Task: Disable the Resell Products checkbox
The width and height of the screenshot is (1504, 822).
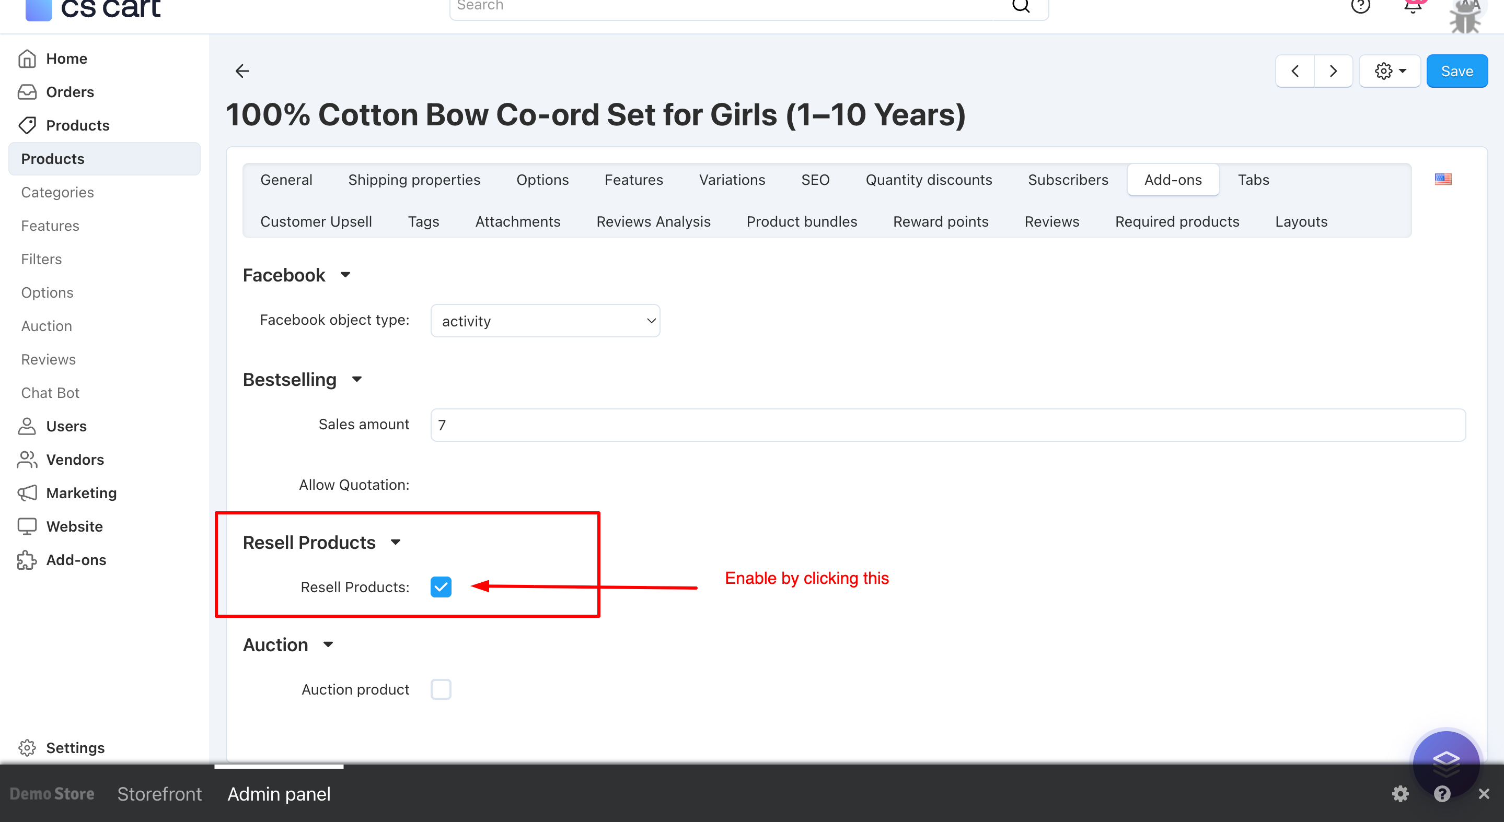Action: click(441, 587)
